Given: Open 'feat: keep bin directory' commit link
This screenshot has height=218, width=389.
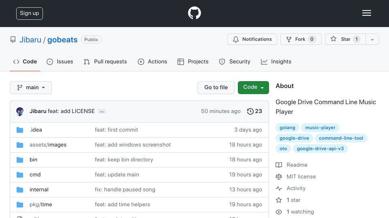Looking at the screenshot, I should [x=124, y=160].
